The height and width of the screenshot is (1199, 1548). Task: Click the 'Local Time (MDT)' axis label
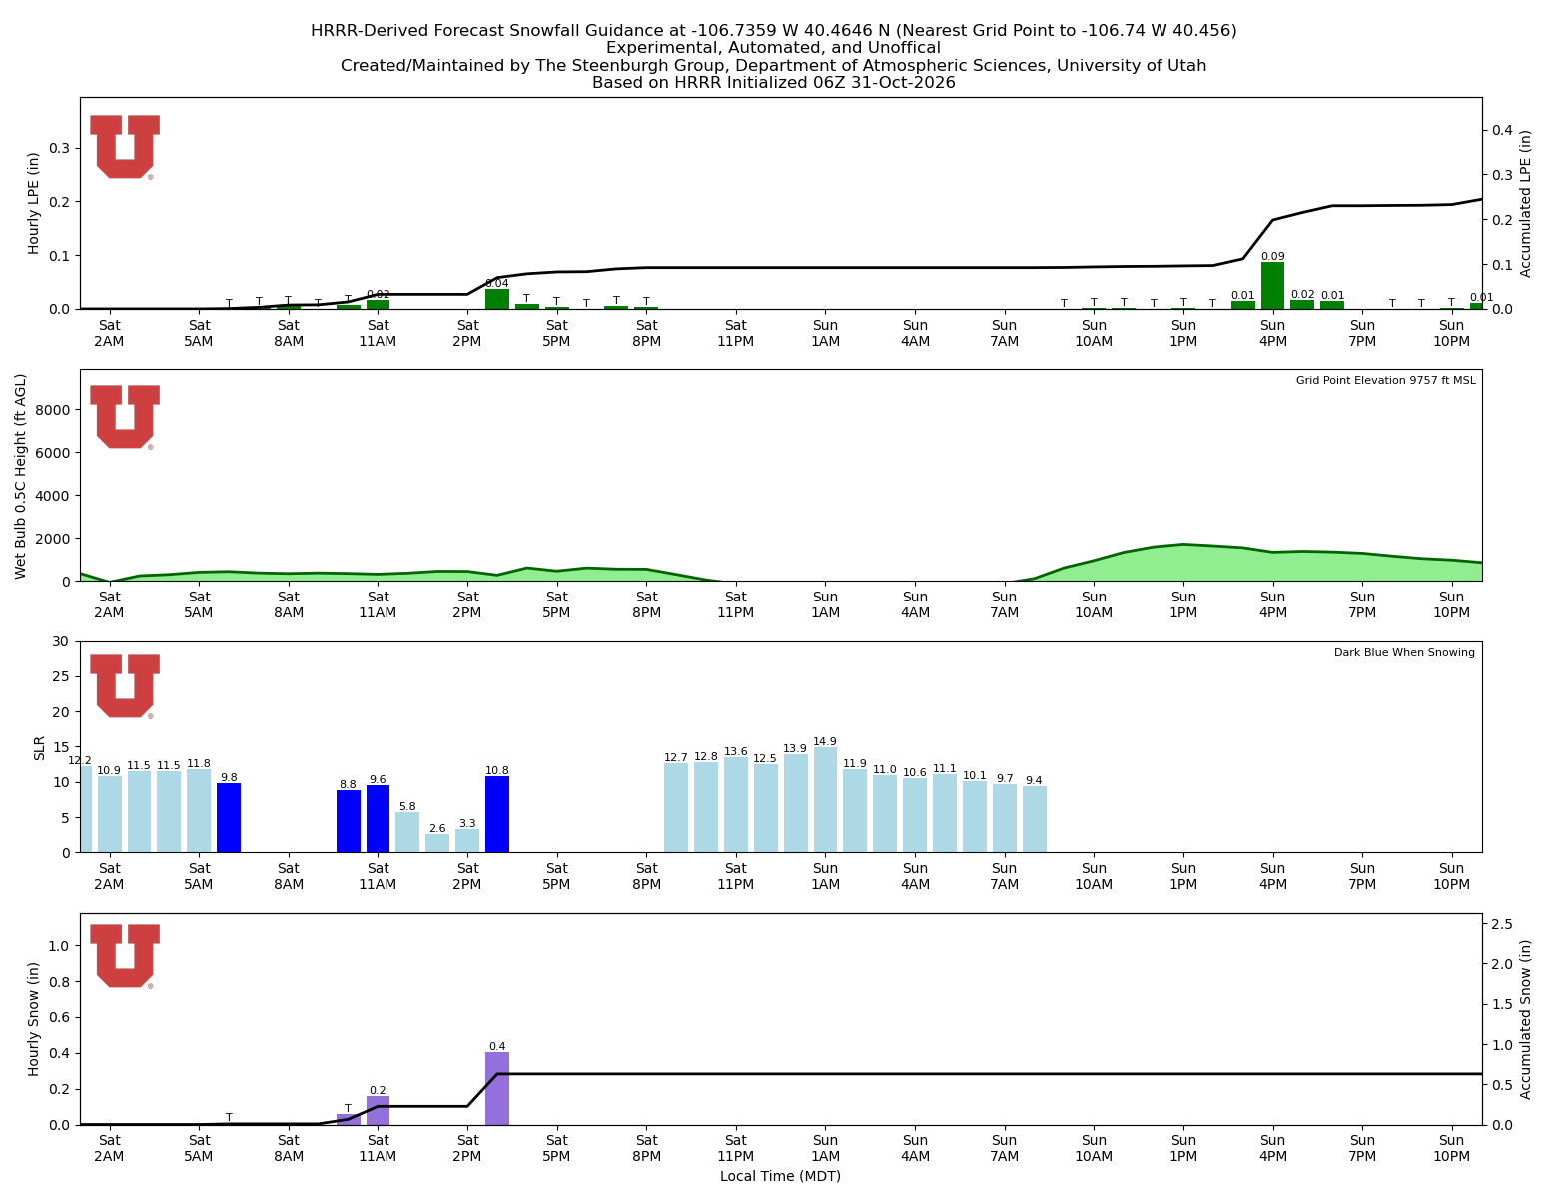(x=780, y=1176)
